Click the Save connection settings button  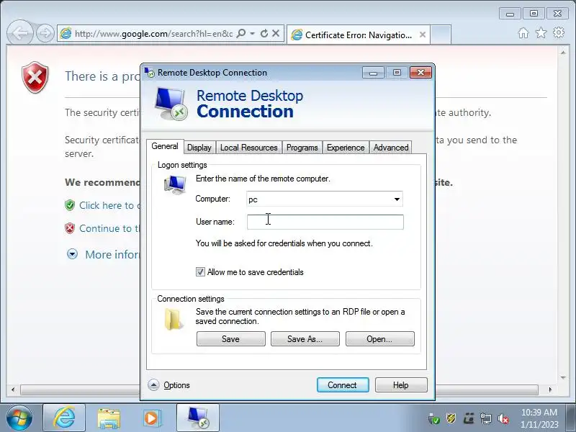tap(230, 338)
